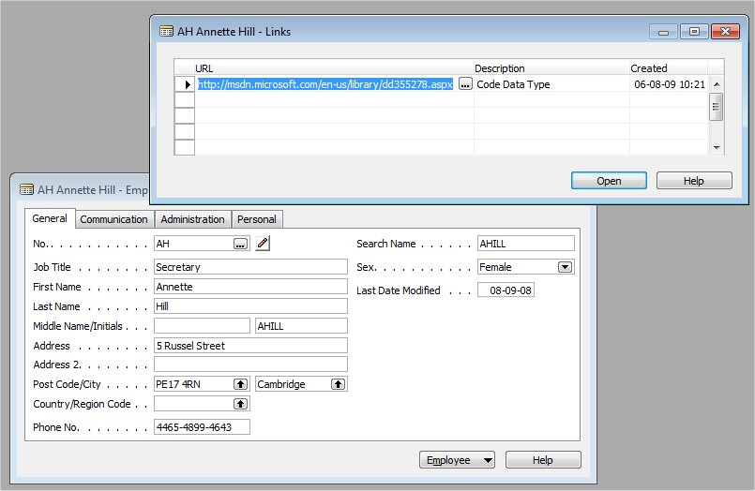
Task: Open the Administration tab
Action: 192,219
